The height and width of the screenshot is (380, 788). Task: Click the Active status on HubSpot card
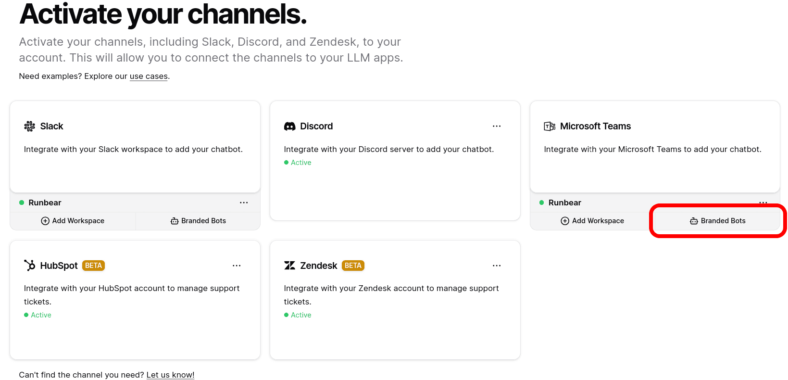tap(38, 315)
